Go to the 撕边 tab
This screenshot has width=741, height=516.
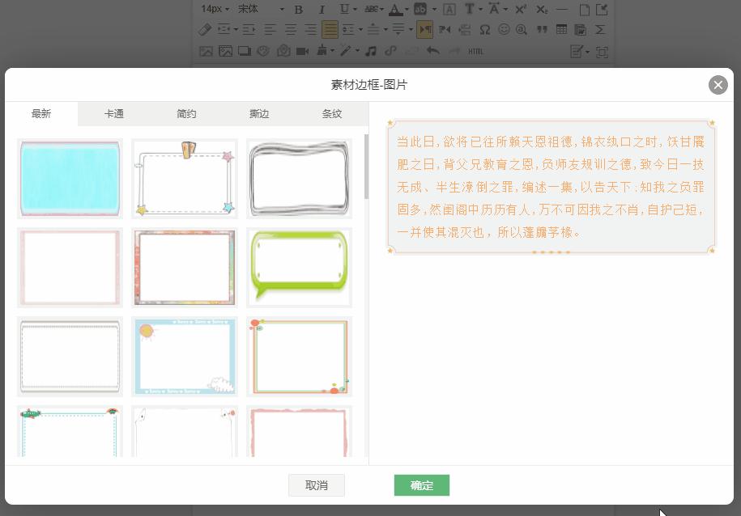click(x=259, y=114)
